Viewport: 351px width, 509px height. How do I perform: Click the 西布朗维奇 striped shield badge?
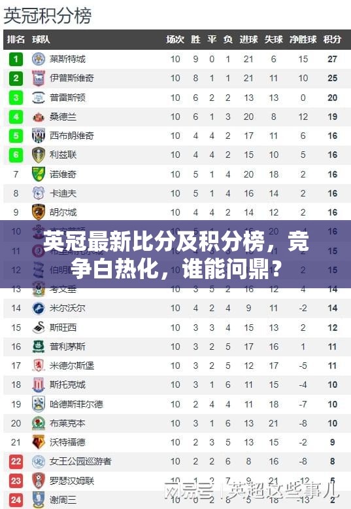pos(38,136)
